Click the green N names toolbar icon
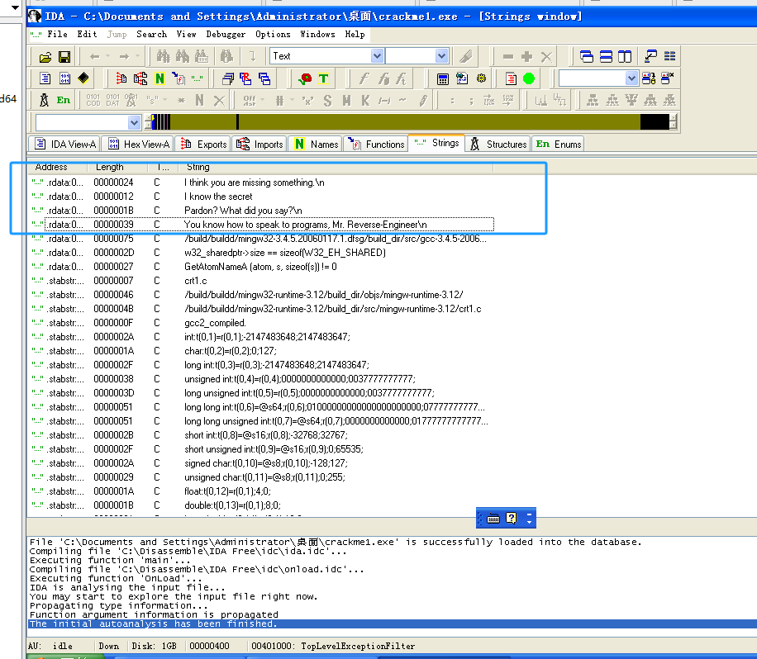The height and width of the screenshot is (659, 757). [159, 78]
